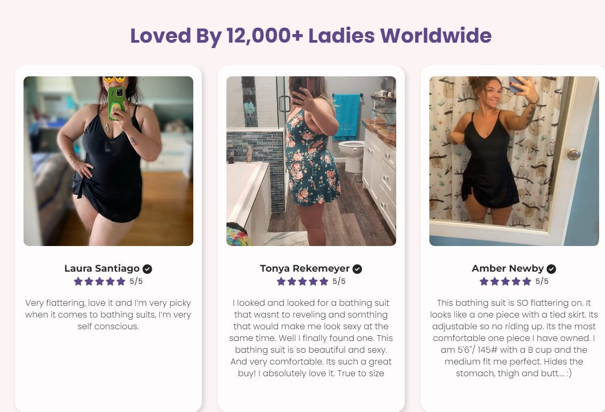Click the 5/5 score under Laura Santiago

pos(136,281)
